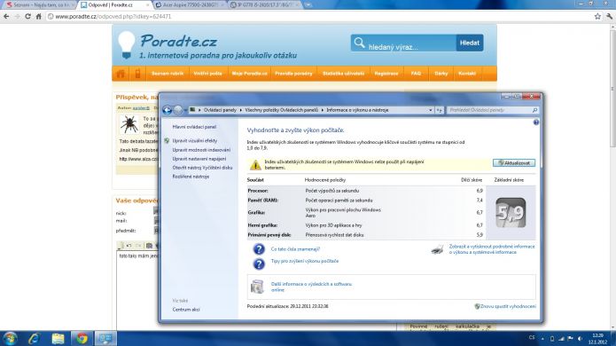Image resolution: width=616 pixels, height=346 pixels.
Task: Launch Internet Explorer from taskbar
Action: [35, 339]
